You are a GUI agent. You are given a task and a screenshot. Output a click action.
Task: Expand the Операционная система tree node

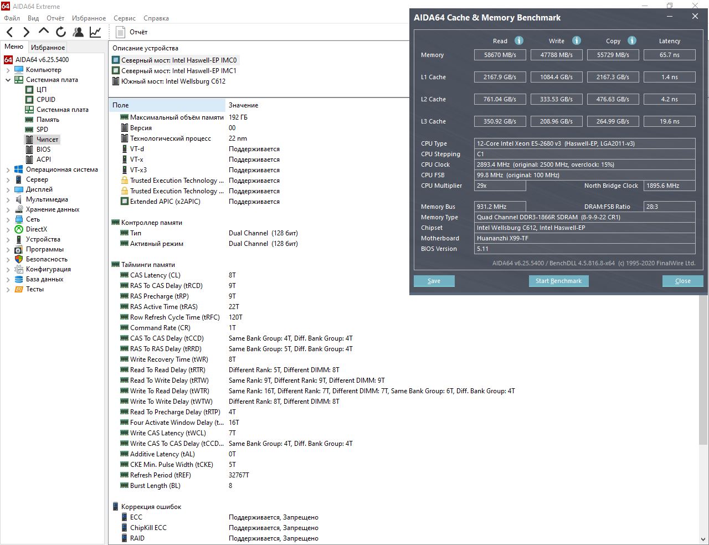(8, 170)
